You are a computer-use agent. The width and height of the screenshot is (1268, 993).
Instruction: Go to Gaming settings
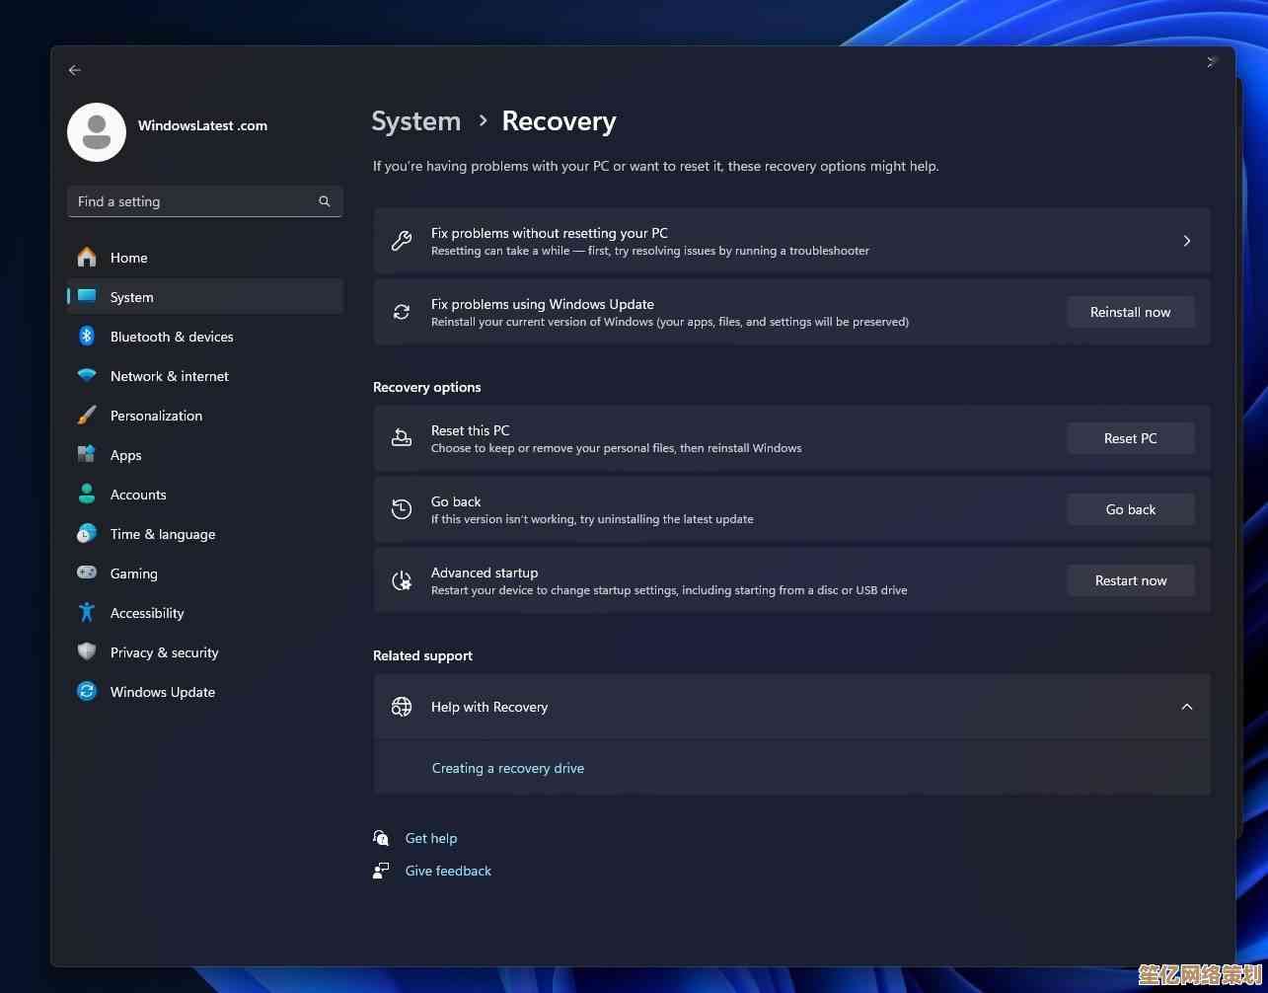click(133, 573)
